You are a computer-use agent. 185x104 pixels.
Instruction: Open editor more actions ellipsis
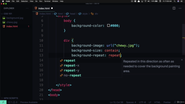pyautogui.click(x=180, y=8)
